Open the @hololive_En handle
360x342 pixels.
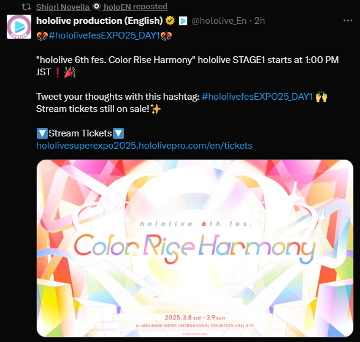click(219, 21)
